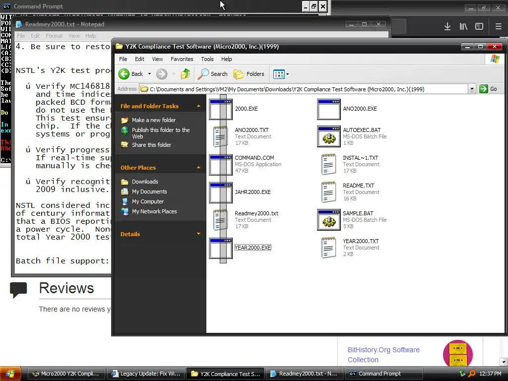Screen dimensions: 508x381
Task: Select the ANO2000.EXE file icon
Action: click(x=328, y=109)
